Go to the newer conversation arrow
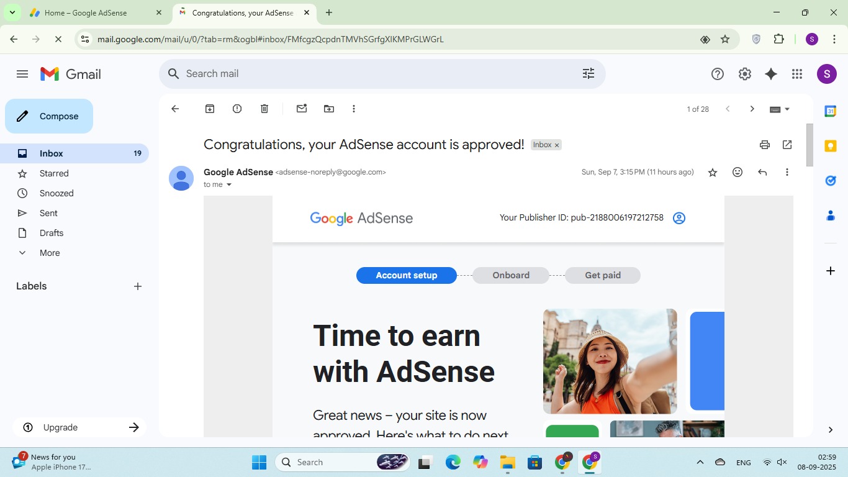Image resolution: width=848 pixels, height=477 pixels. 728,109
